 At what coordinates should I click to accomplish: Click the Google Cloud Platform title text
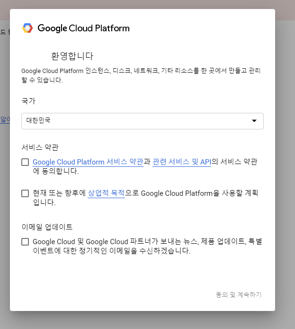point(84,28)
